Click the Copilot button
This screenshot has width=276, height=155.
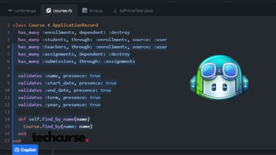point(25,150)
